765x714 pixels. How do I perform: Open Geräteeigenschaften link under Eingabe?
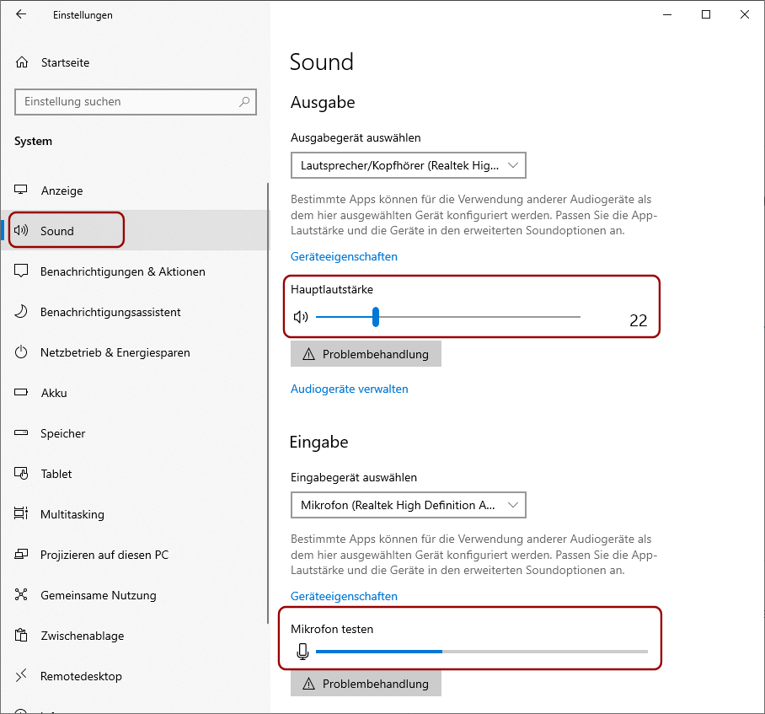pyautogui.click(x=344, y=596)
